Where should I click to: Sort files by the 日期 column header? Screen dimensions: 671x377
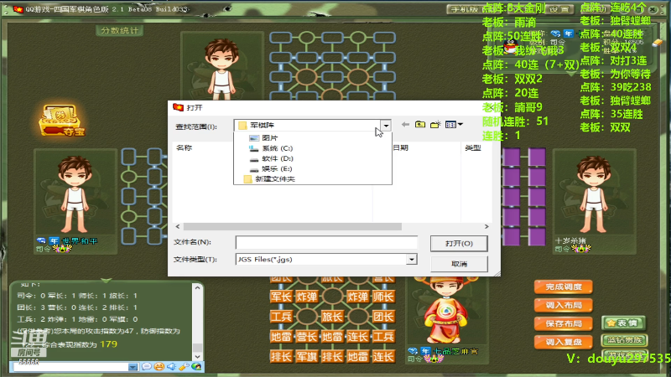point(401,147)
